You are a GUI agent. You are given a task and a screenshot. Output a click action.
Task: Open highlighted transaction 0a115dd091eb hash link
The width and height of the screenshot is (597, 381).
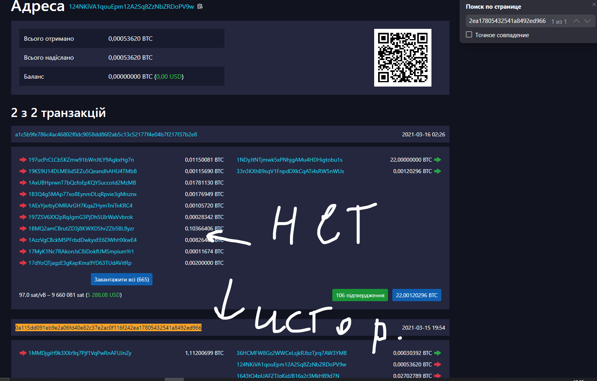[108, 328]
